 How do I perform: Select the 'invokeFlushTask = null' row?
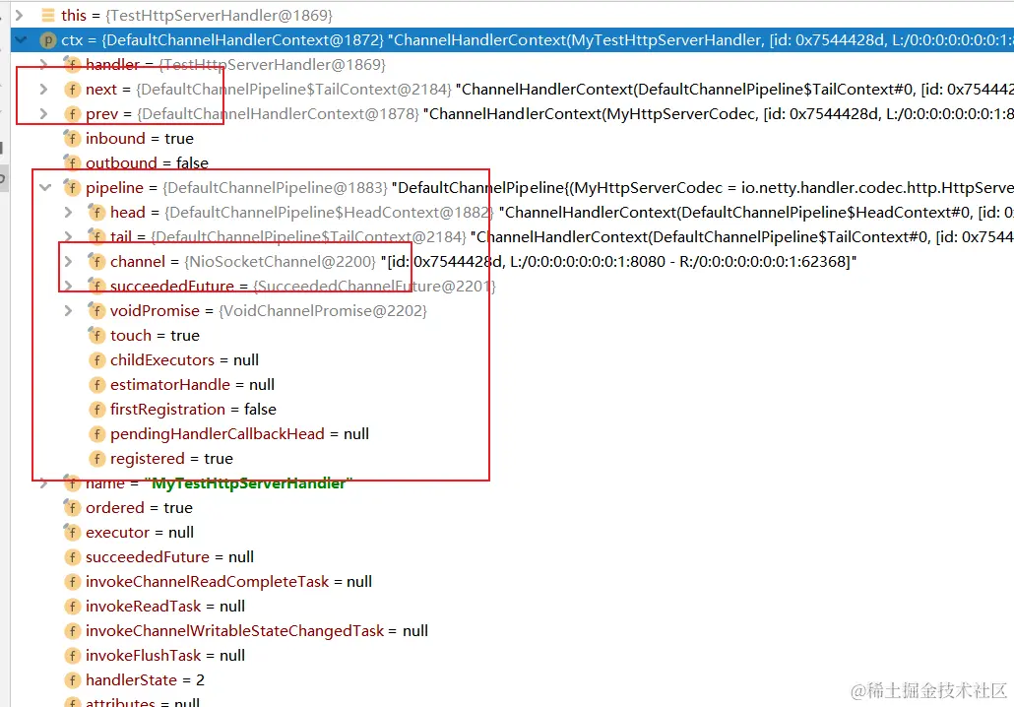tap(512, 656)
